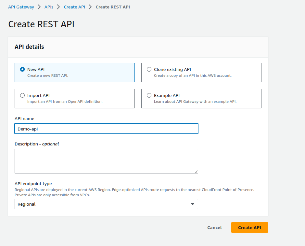Image resolution: width=305 pixels, height=246 pixels.
Task: Click the Create REST API page heading
Action: (x=41, y=24)
